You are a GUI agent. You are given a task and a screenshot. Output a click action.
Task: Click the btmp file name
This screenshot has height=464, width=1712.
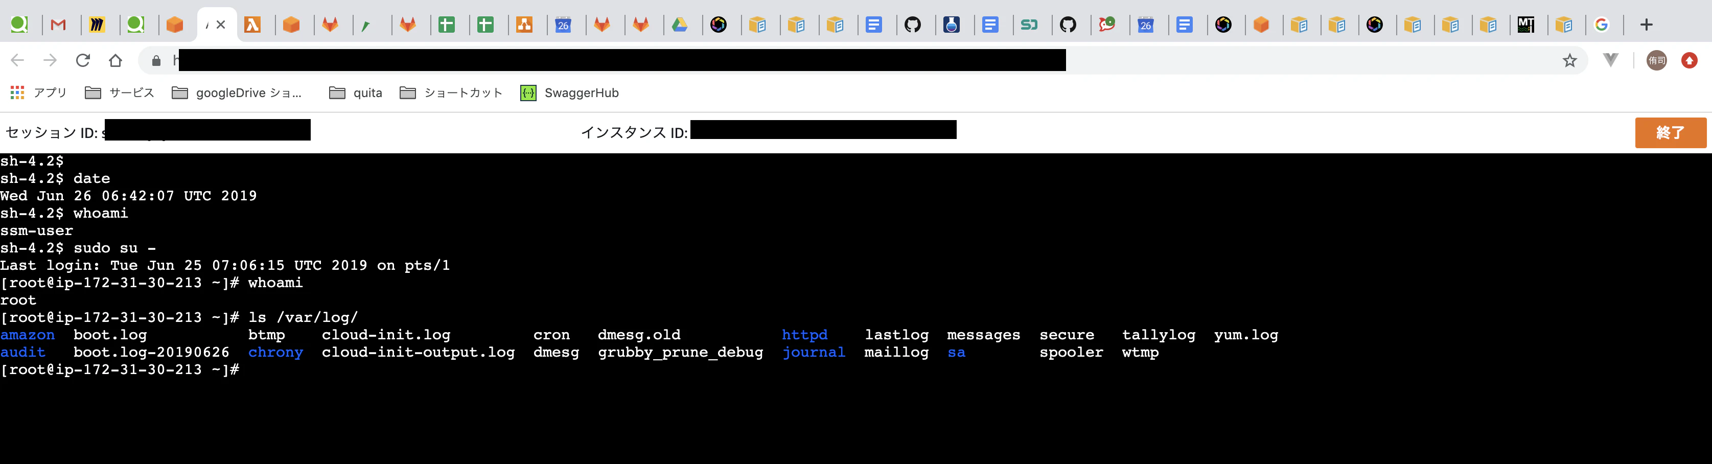(x=266, y=334)
